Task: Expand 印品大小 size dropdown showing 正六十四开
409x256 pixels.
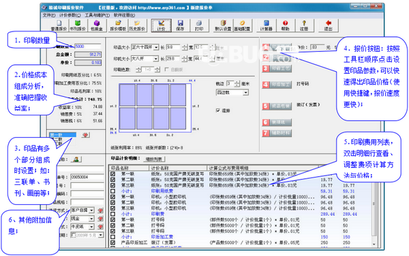Action: click(x=155, y=47)
